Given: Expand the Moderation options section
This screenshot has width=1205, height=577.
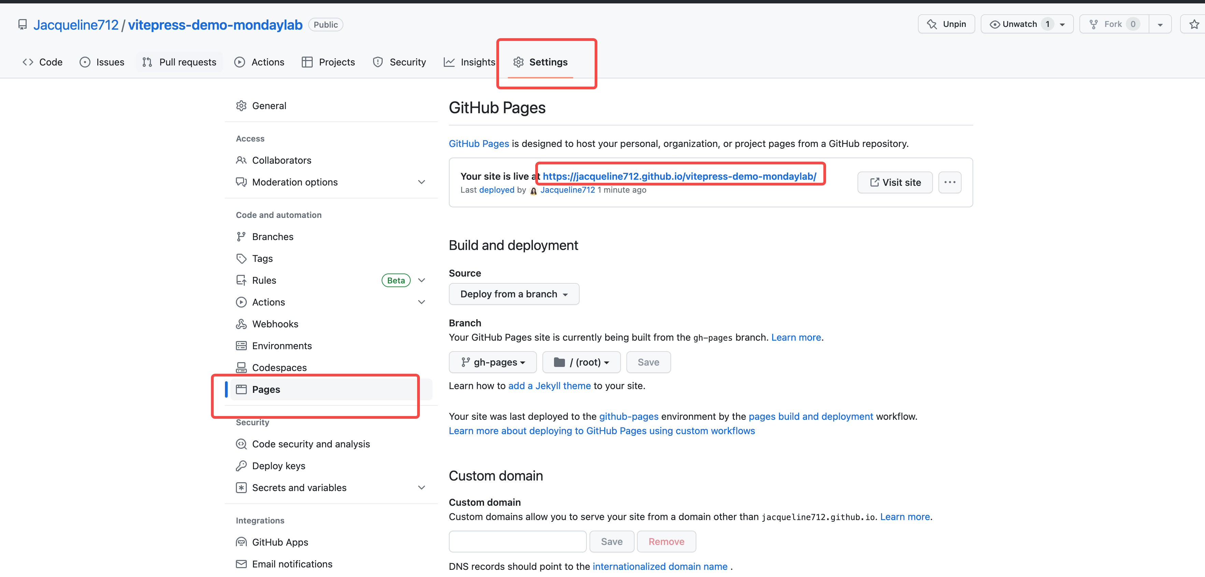Looking at the screenshot, I should pos(421,182).
